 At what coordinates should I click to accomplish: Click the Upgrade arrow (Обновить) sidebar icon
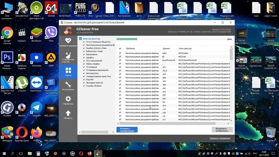[68, 114]
